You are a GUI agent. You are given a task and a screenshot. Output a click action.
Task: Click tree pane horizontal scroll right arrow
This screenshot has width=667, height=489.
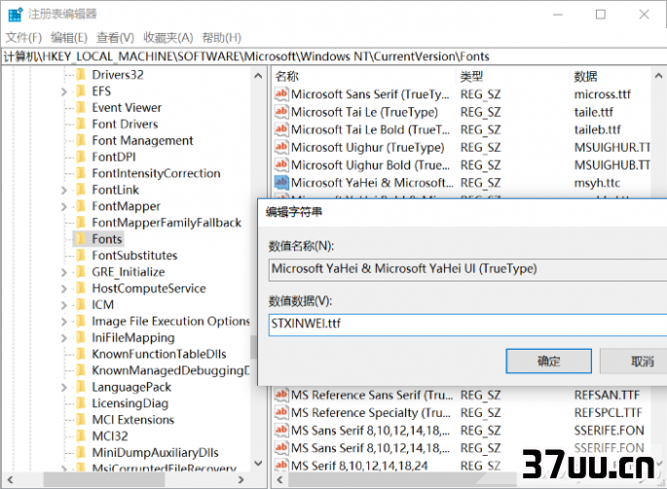click(241, 480)
